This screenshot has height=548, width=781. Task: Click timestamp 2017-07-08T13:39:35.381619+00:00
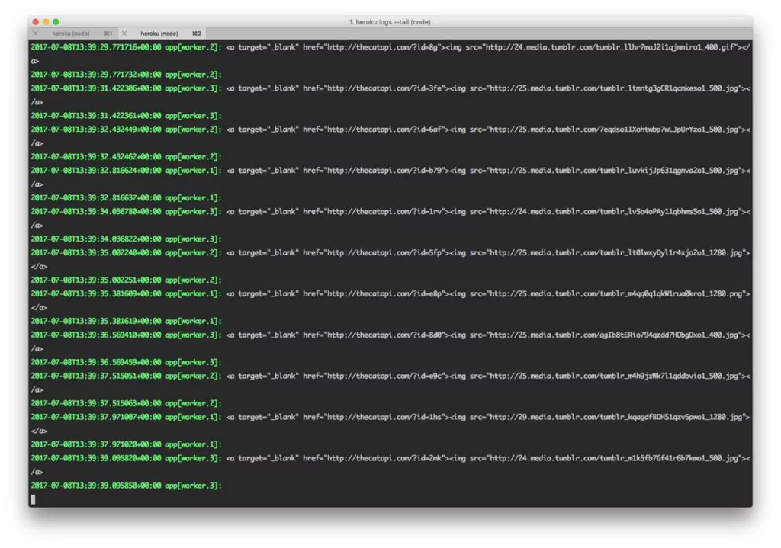(96, 321)
